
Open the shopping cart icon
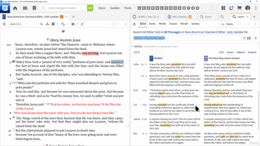click(x=239, y=8)
